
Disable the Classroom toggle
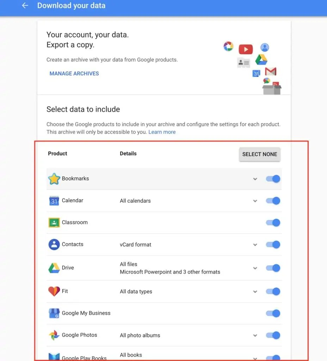click(273, 222)
